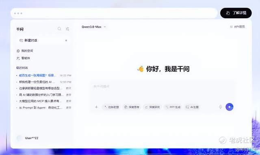Open 智能体 in sidebar
Image resolution: width=260 pixels, height=155 pixels.
23,58
